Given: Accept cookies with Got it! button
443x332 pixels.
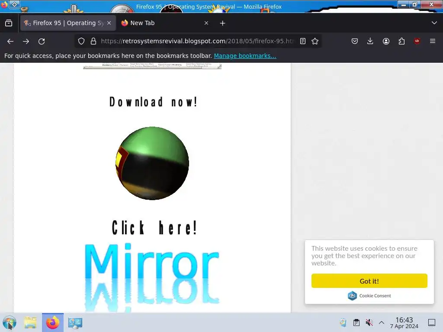Looking at the screenshot, I should [369, 281].
